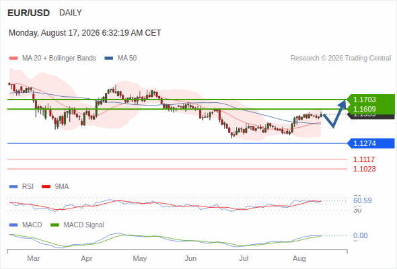Image resolution: width=397 pixels, height=269 pixels.
Task: Click the RSI value 60.59 label
Action: [363, 200]
